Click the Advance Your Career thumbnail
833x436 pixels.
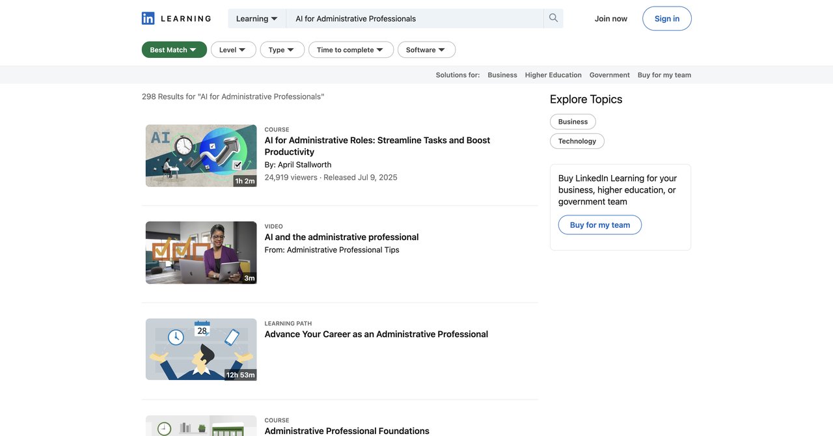pyautogui.click(x=201, y=349)
